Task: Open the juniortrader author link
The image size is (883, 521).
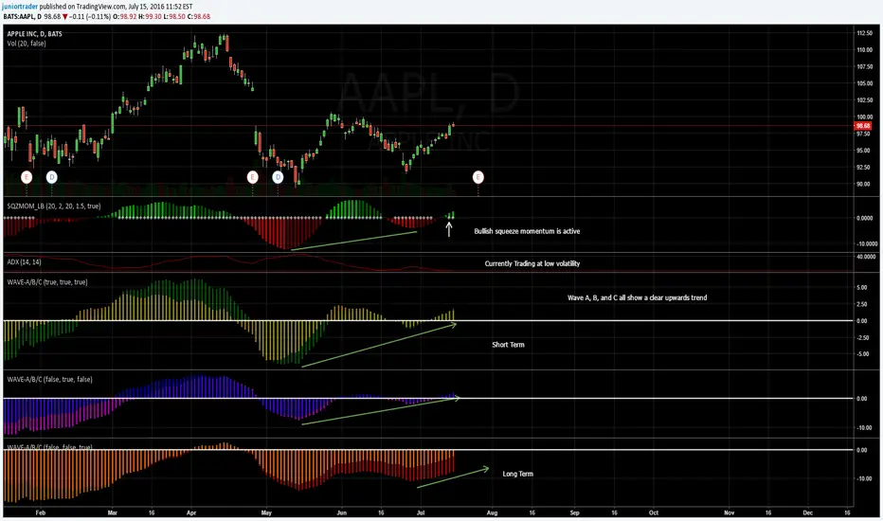Action: click(x=20, y=7)
